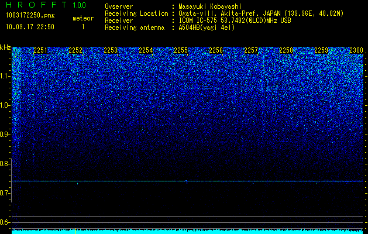Screen dimensions: 368x234
Task: Click the time marker 2251
Action: click(x=40, y=50)
